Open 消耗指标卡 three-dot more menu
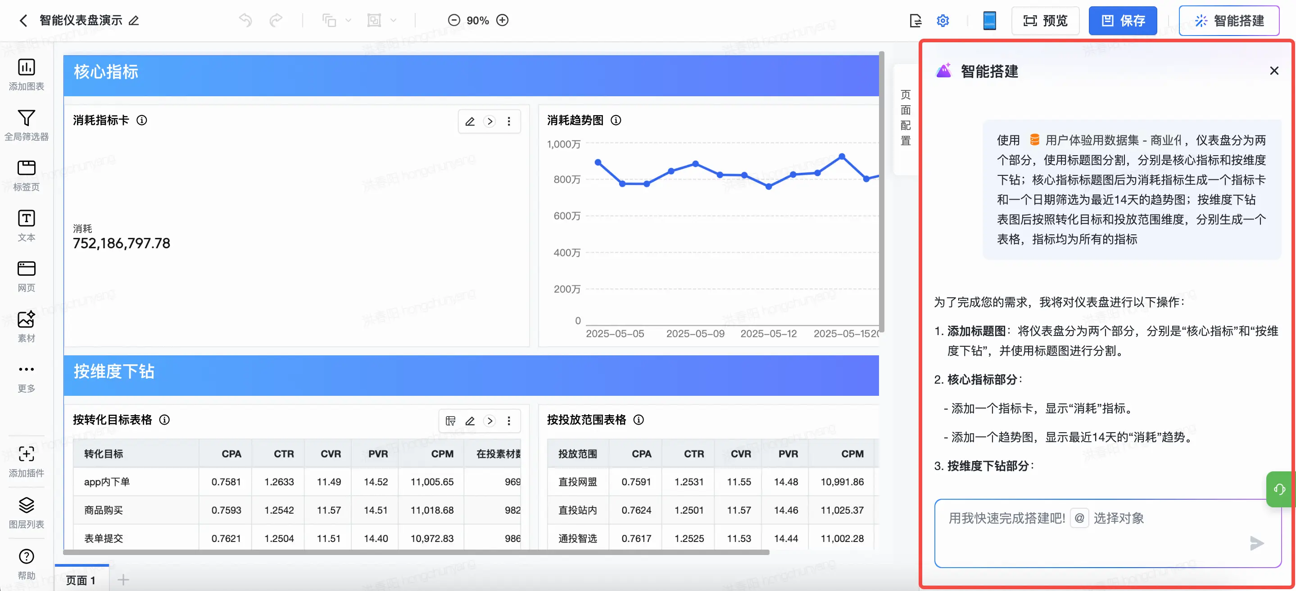This screenshot has width=1296, height=591. click(x=509, y=121)
